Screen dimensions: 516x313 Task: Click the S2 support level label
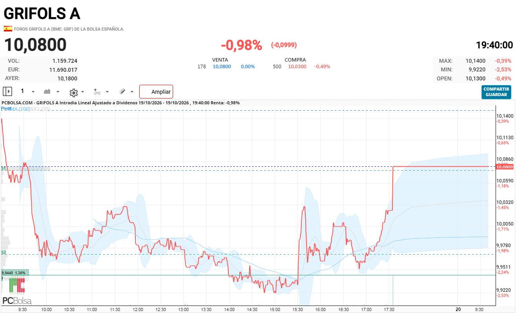coord(4,252)
